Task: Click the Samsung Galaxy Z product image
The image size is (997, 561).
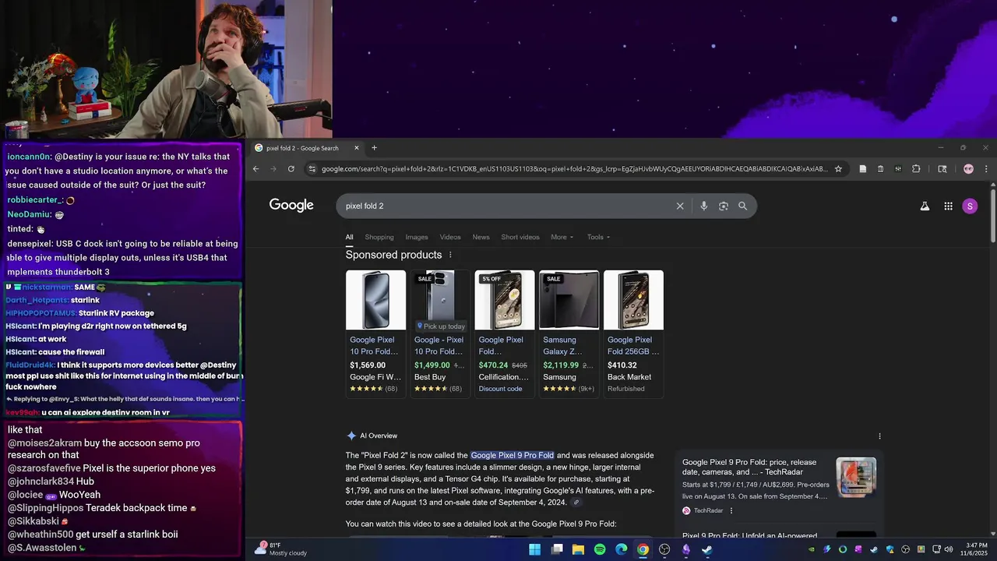Action: pos(569,300)
